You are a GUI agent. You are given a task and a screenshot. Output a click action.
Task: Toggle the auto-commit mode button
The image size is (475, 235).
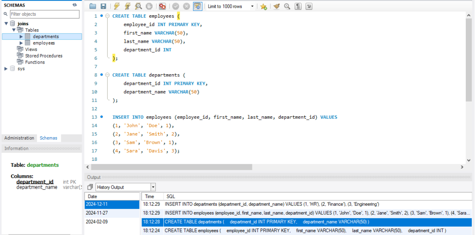pyautogui.click(x=198, y=6)
